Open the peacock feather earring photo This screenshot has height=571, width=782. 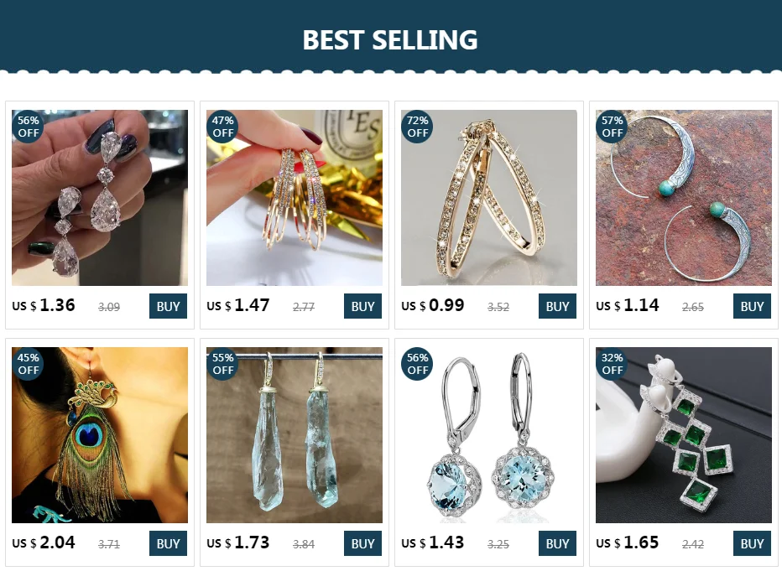pyautogui.click(x=100, y=435)
